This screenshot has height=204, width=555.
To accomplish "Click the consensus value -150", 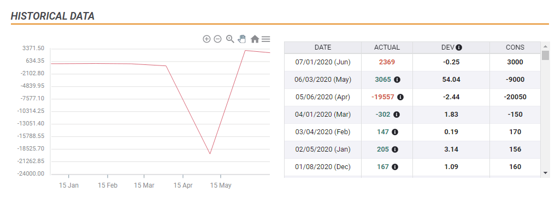I will pos(515,115).
